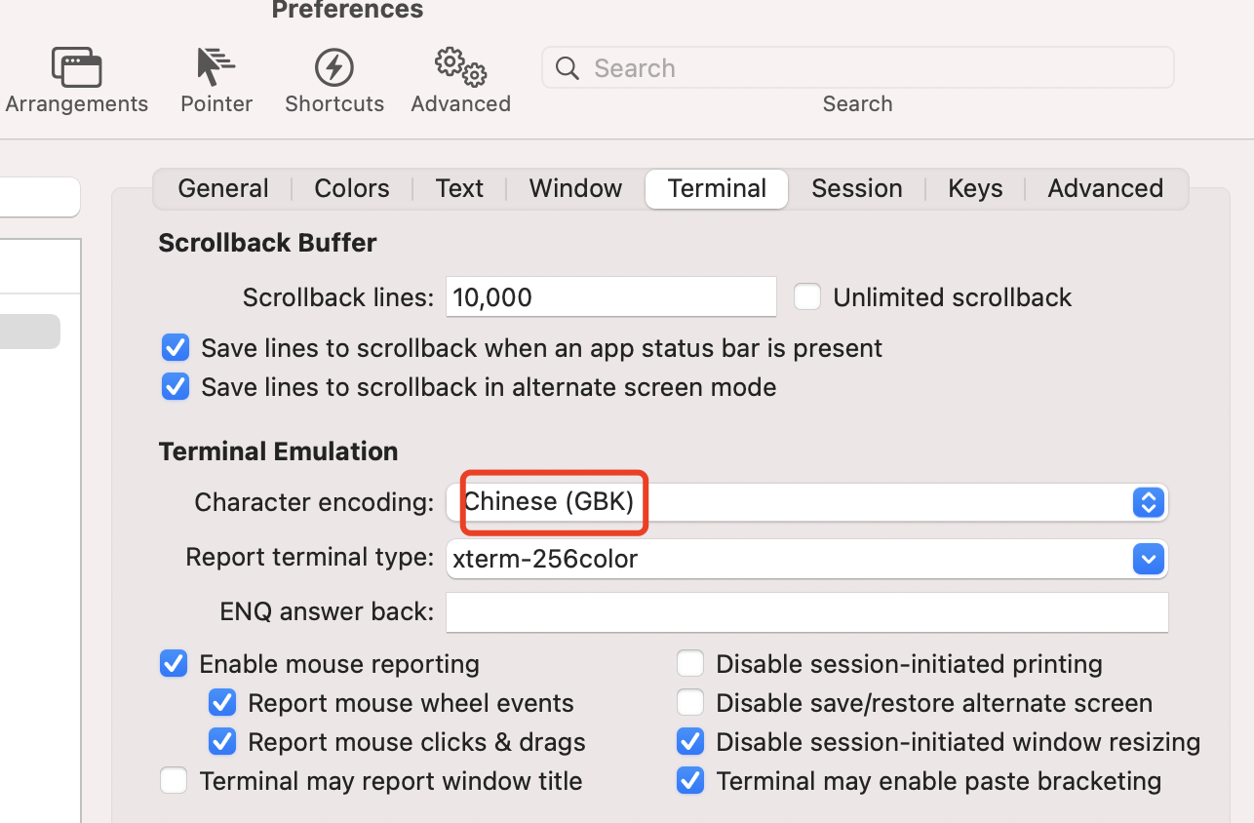Open the Session settings tab

point(856,188)
